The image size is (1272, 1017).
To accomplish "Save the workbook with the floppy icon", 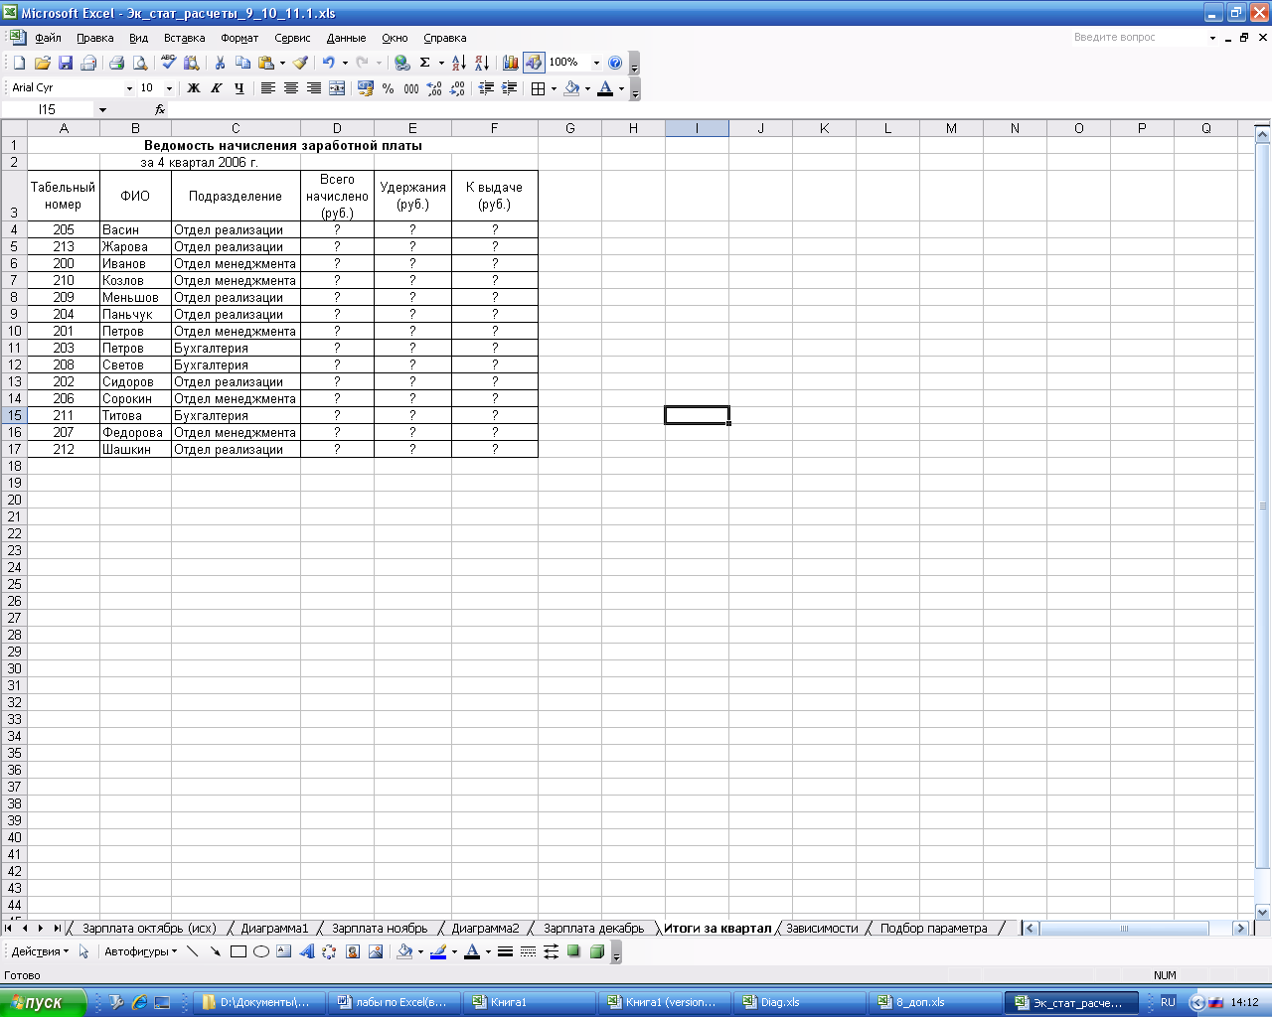I will tap(66, 63).
